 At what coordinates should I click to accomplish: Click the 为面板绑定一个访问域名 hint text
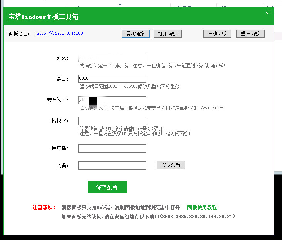(x=152, y=65)
